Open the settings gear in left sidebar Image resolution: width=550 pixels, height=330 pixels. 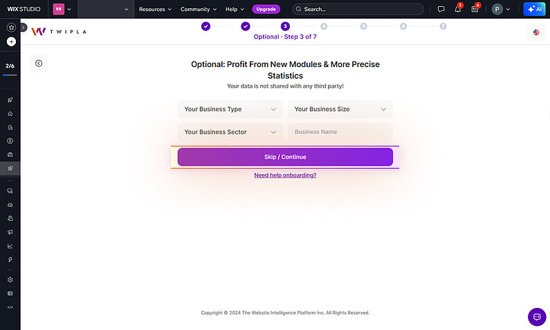[x=10, y=280]
